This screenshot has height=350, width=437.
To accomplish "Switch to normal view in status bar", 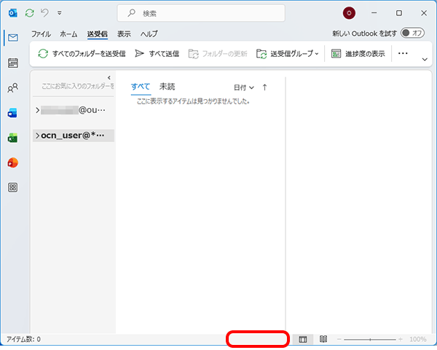I will [303, 340].
